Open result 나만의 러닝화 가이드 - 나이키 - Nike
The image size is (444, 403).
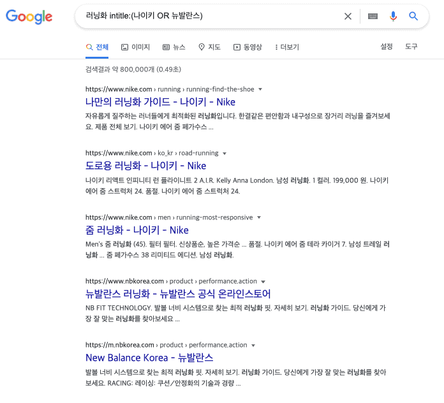(160, 102)
